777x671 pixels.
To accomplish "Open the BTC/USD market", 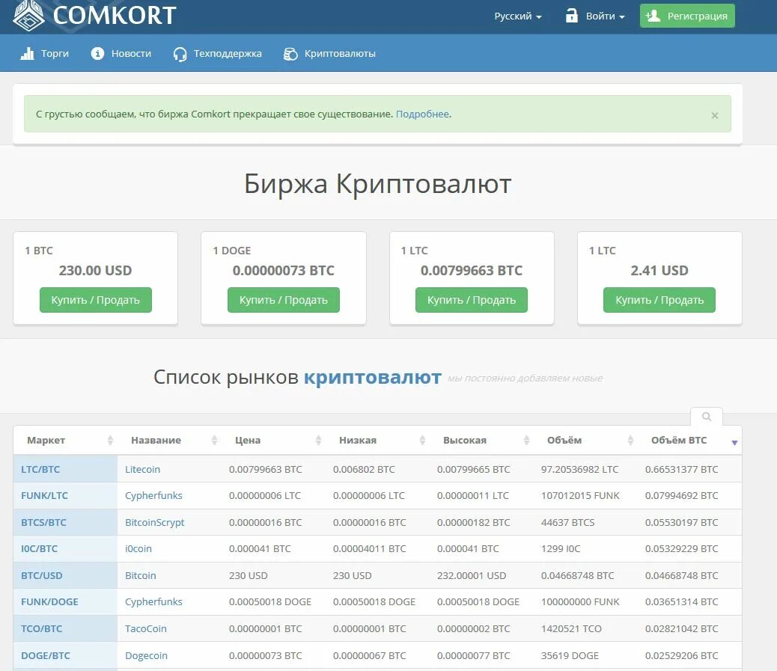I will click(x=42, y=575).
